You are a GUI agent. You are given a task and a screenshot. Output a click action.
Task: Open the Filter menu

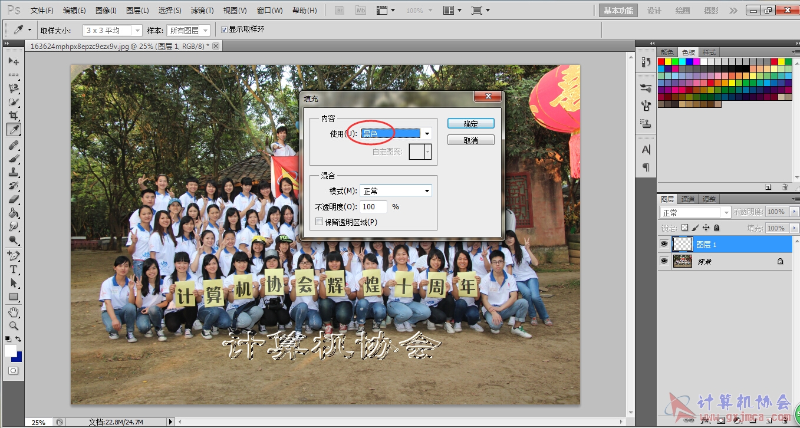[x=202, y=11]
